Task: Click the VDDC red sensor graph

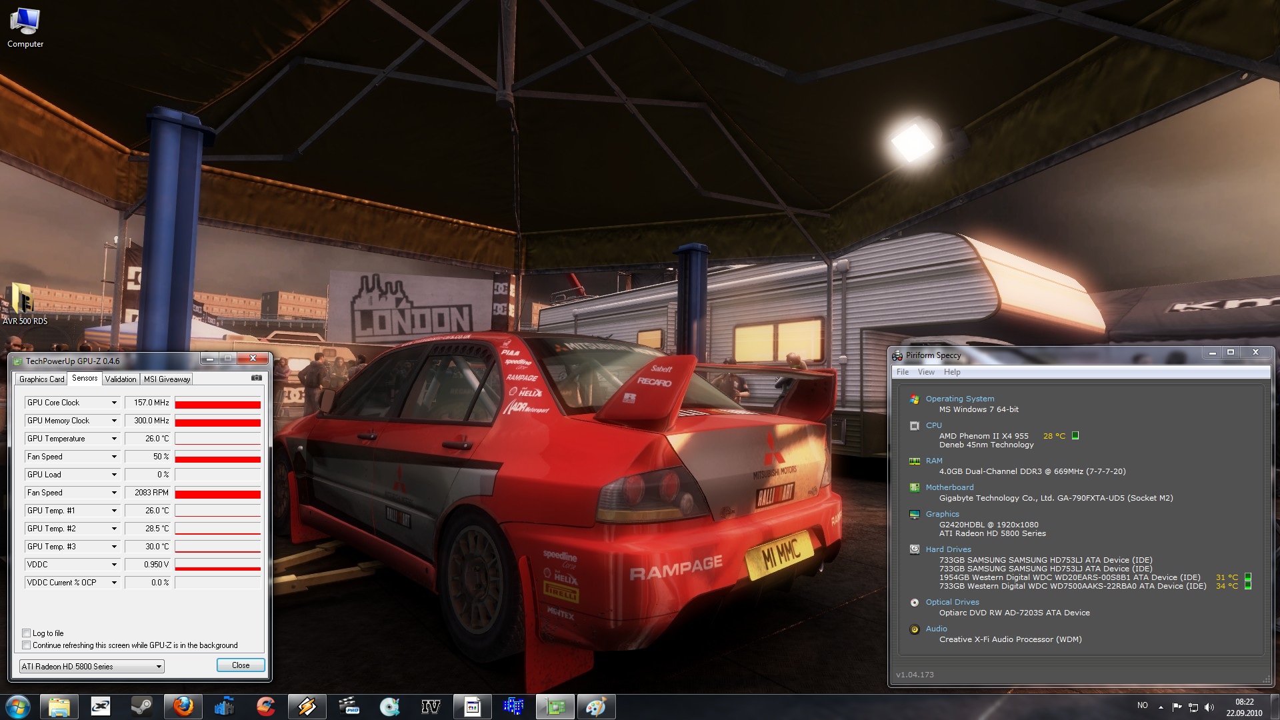Action: tap(217, 565)
